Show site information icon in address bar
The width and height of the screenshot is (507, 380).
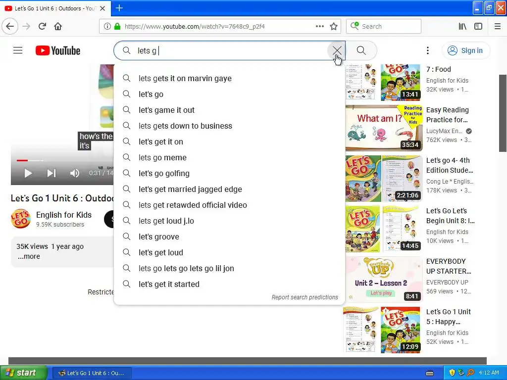[x=107, y=27]
